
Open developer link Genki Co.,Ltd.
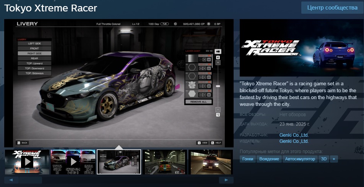coord(294,135)
